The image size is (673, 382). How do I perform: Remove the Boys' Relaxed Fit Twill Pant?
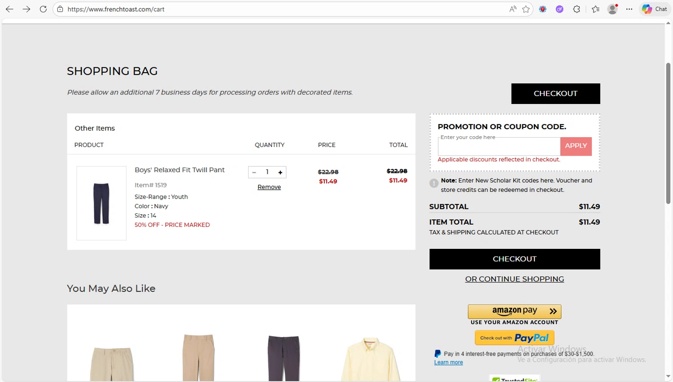click(x=269, y=187)
